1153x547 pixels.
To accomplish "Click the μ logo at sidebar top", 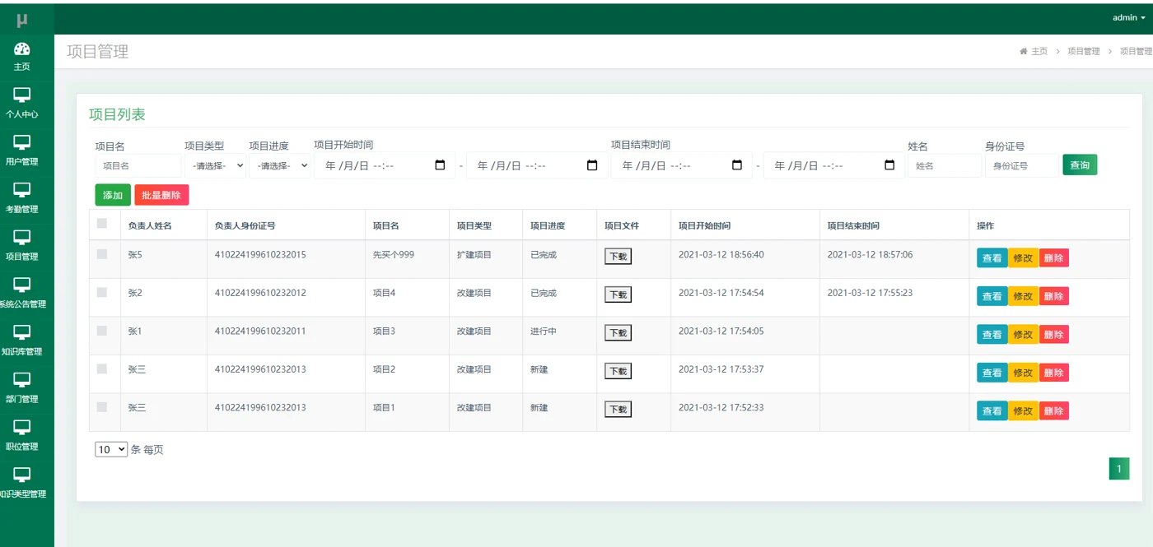I will 22,19.
